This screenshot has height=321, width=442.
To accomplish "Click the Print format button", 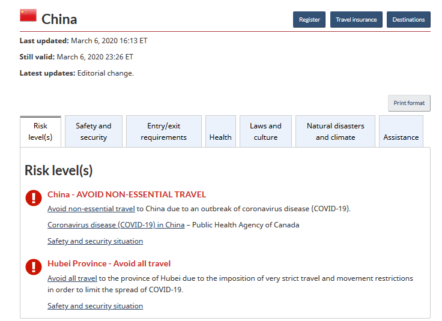I will (x=409, y=103).
